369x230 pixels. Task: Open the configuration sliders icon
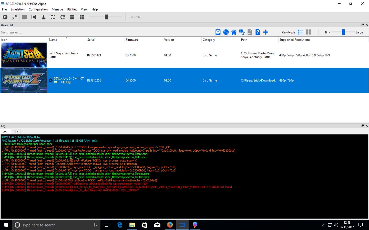click(53, 17)
